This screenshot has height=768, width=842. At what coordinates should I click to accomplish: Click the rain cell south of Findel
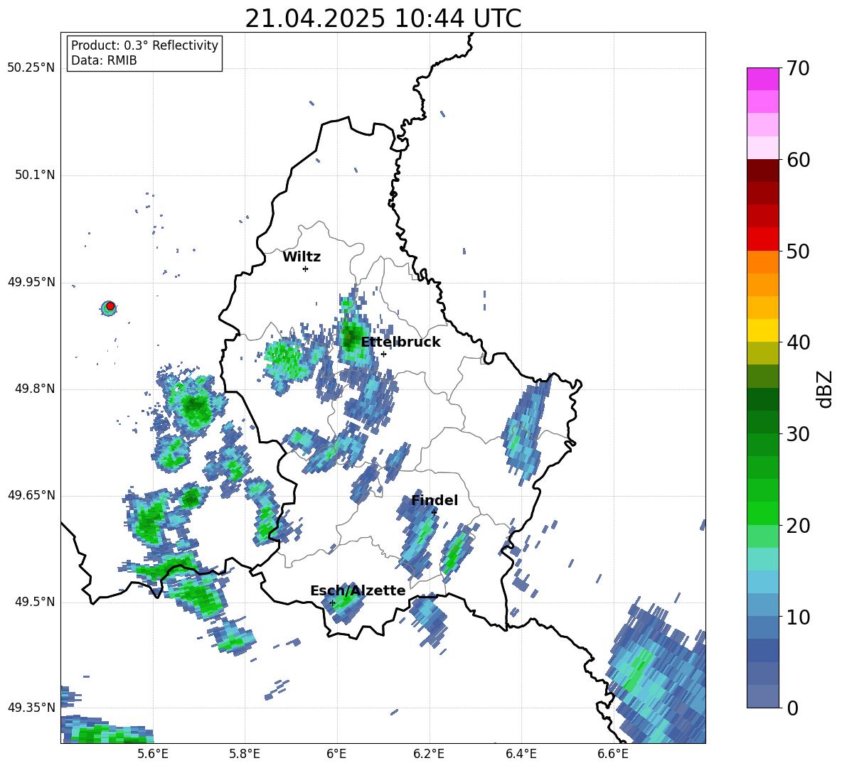[x=419, y=536]
